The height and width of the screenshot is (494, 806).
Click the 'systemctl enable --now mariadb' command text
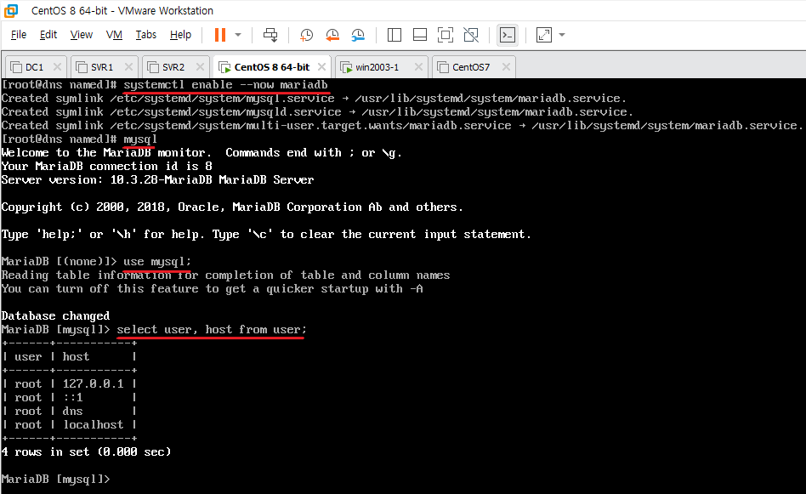[x=225, y=85]
